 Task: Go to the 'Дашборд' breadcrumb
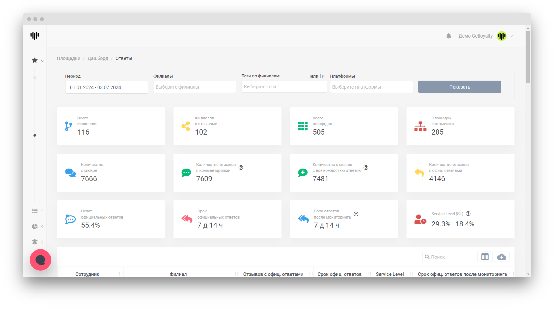coord(98,58)
